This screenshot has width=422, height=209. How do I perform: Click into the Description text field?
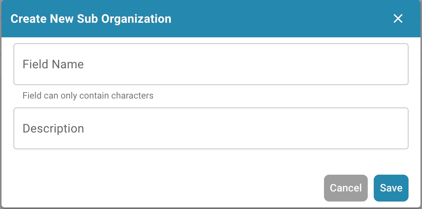211,128
